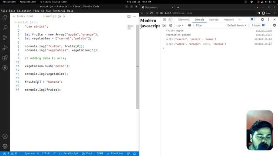Click the Spaces: 4 indentation item
Screen dimensions: 278x156
click(x=31, y=153)
